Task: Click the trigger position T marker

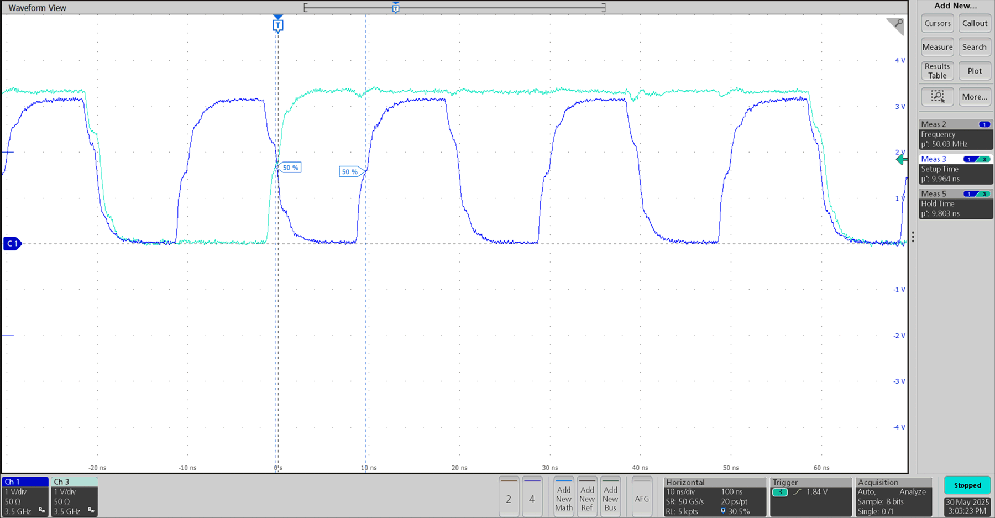Action: point(278,25)
